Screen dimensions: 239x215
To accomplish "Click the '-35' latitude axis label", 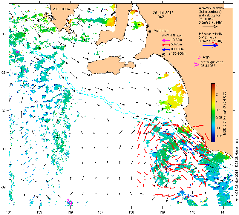I will tap(3, 34).
